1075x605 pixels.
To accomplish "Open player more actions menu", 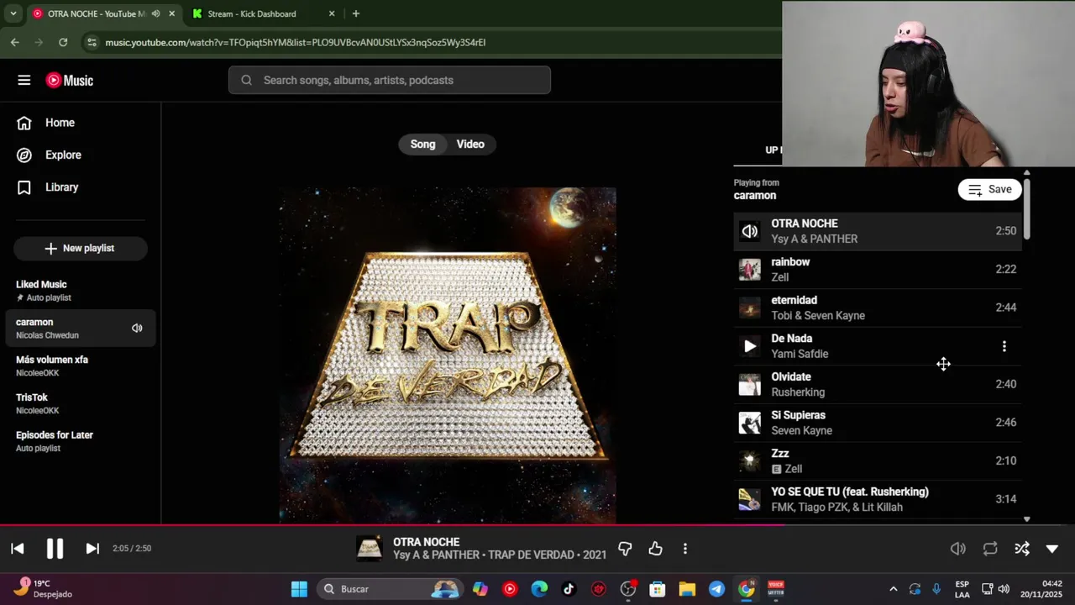I will pos(685,549).
